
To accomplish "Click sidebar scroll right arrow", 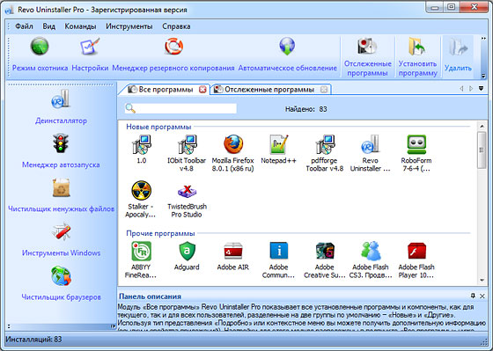I will tap(113, 326).
